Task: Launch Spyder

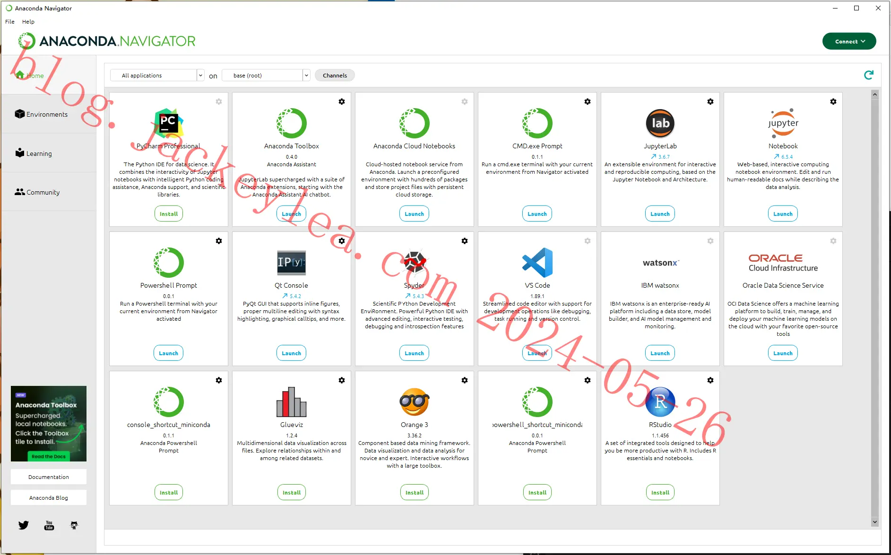Action: [x=415, y=353]
